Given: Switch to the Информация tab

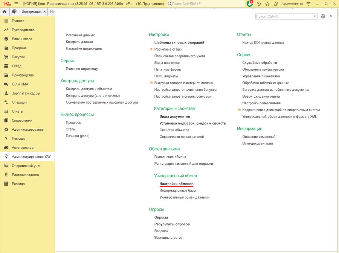Looking at the screenshot, I should coord(31,12).
